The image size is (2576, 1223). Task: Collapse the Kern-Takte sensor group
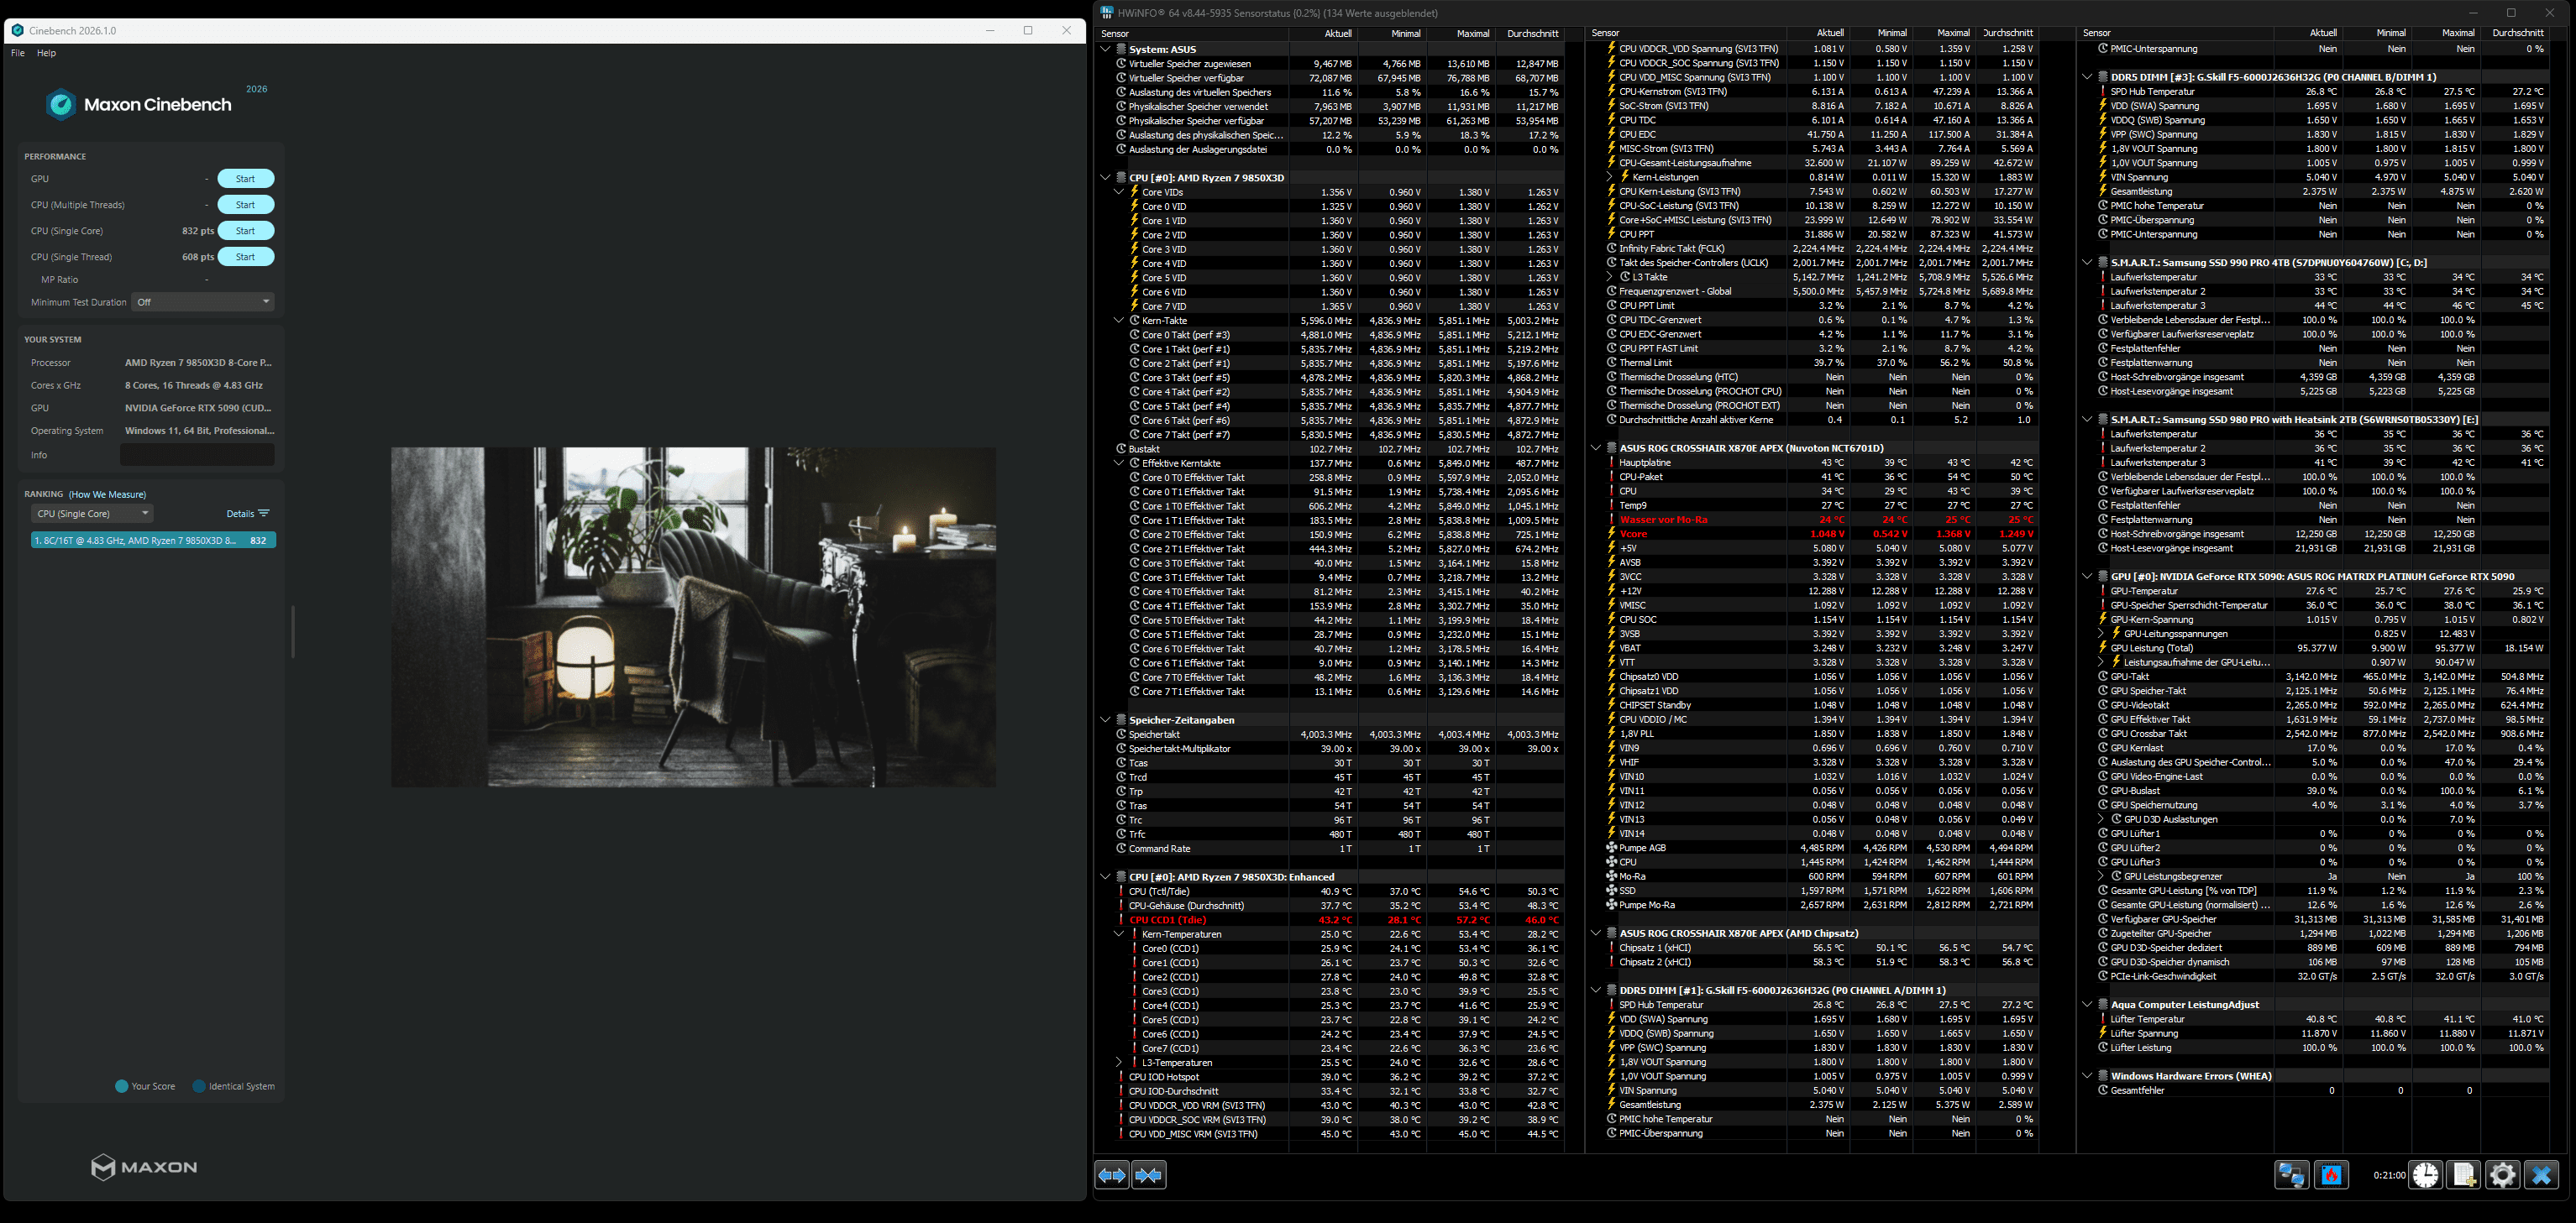click(x=1119, y=321)
